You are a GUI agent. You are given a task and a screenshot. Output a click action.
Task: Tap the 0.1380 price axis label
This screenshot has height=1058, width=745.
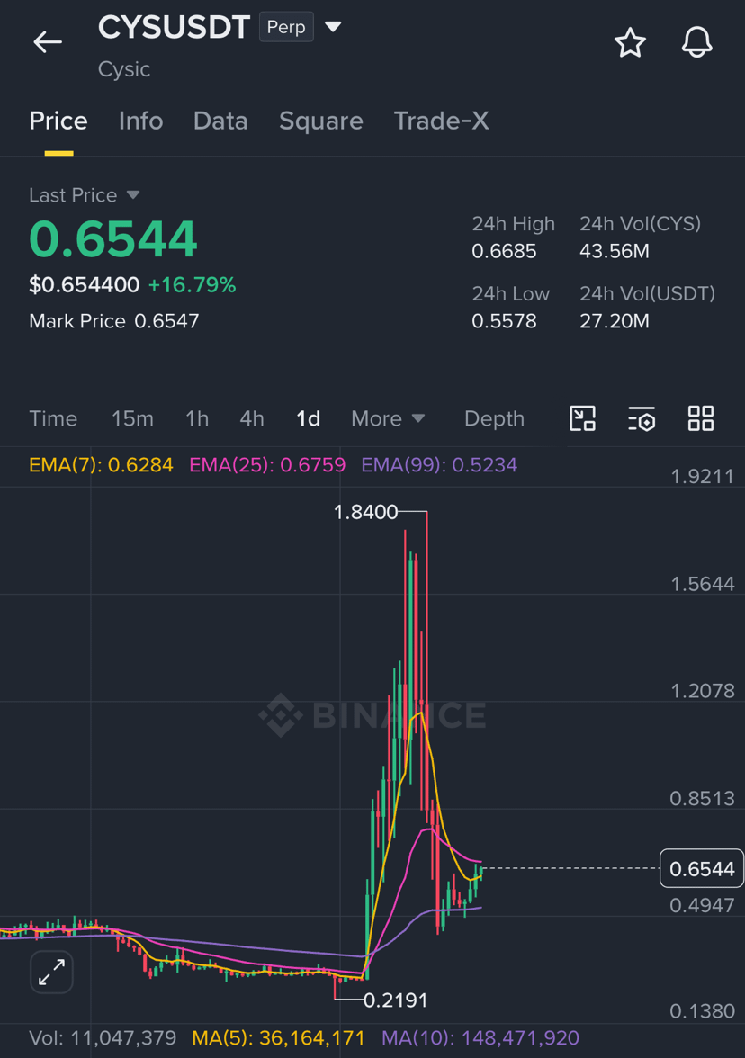pyautogui.click(x=702, y=1011)
